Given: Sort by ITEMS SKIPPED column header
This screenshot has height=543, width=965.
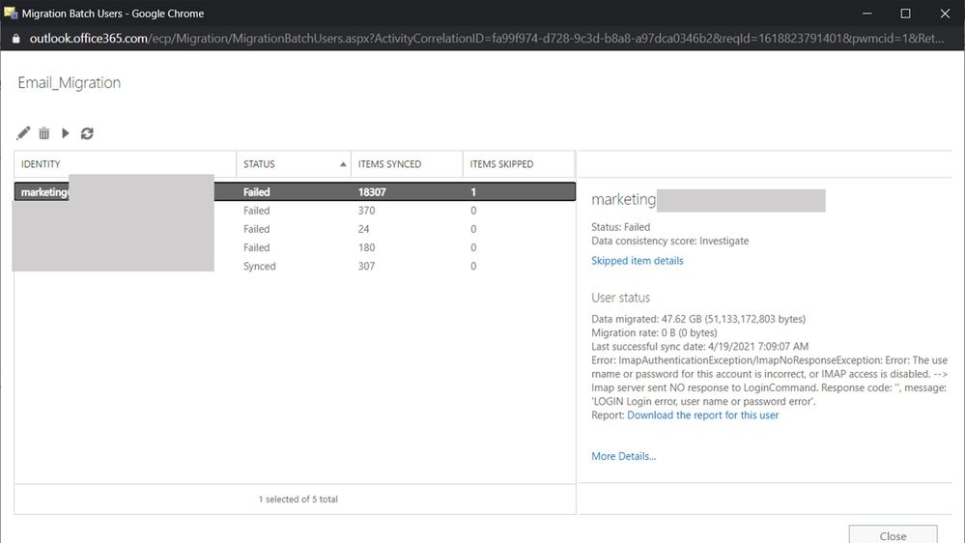Looking at the screenshot, I should click(x=519, y=163).
